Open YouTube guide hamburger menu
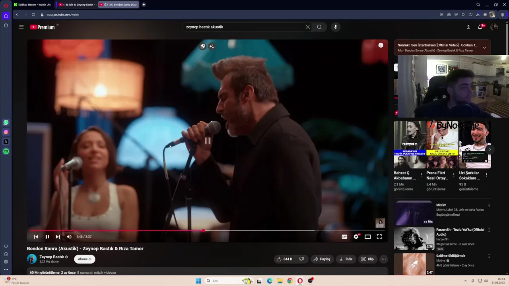Image resolution: width=509 pixels, height=286 pixels. (21, 27)
